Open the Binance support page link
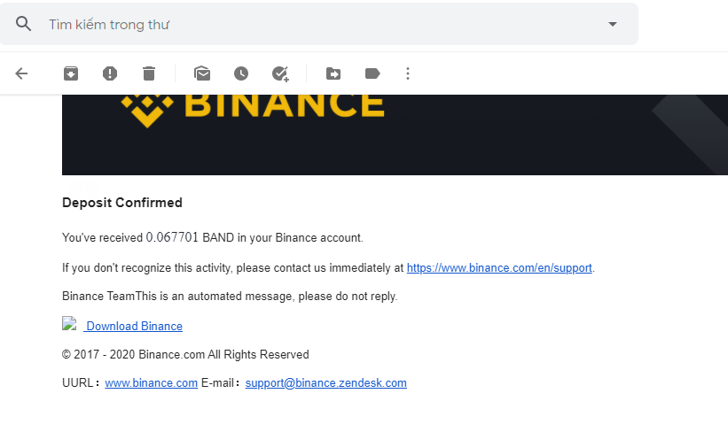The image size is (728, 432). (x=499, y=267)
